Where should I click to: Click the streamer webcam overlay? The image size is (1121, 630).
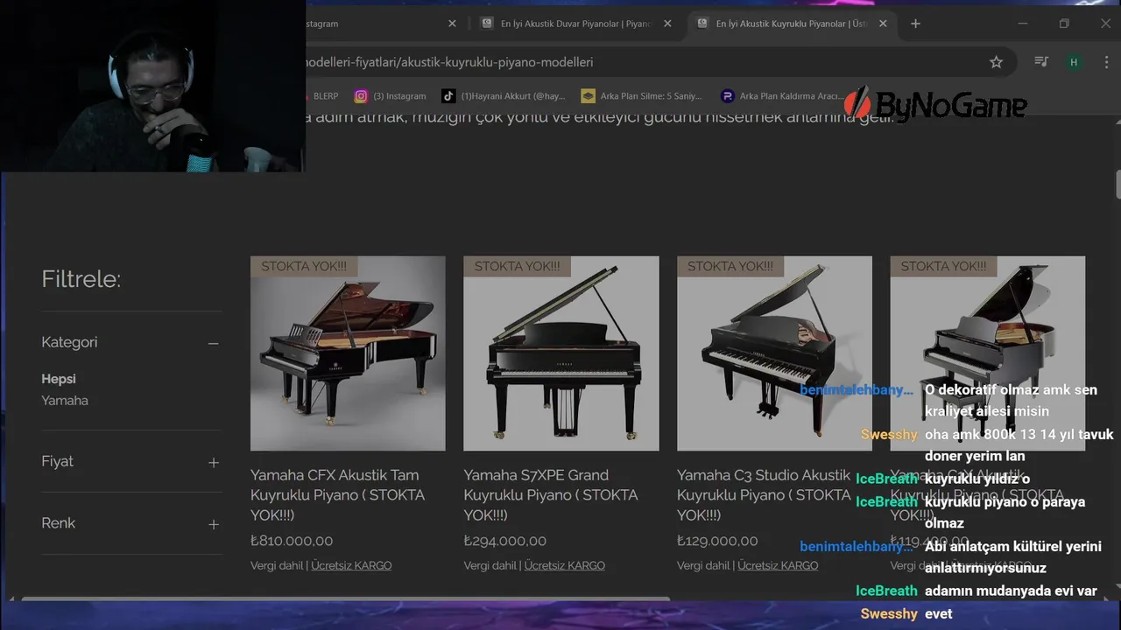tap(152, 86)
